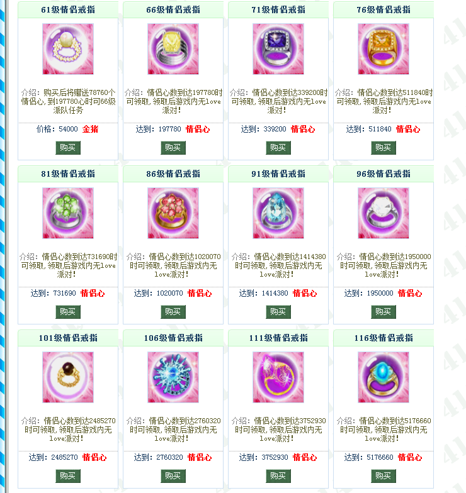466x493 pixels.
Task: Click the 71级 purple sapphire ring icon
Action: pos(278,49)
